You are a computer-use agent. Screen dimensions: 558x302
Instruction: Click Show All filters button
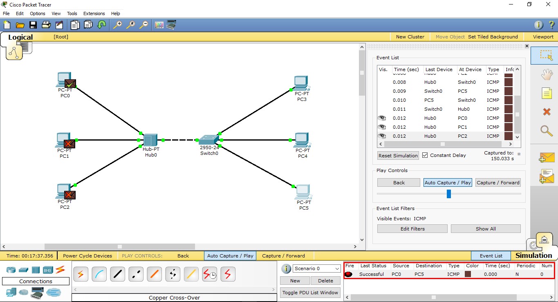pos(486,229)
